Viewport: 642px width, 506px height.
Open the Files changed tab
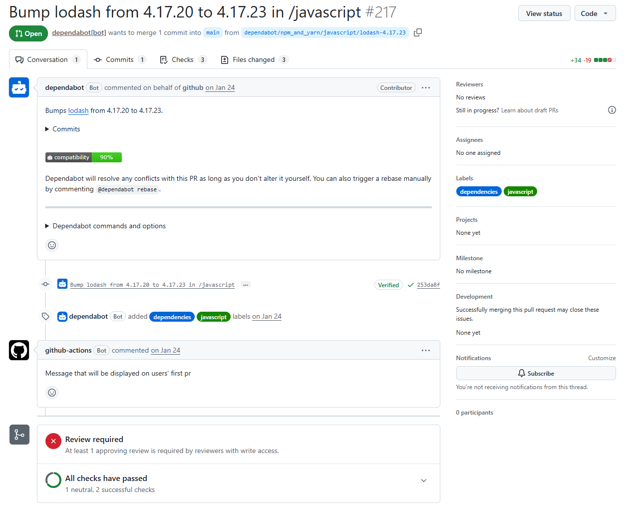254,59
